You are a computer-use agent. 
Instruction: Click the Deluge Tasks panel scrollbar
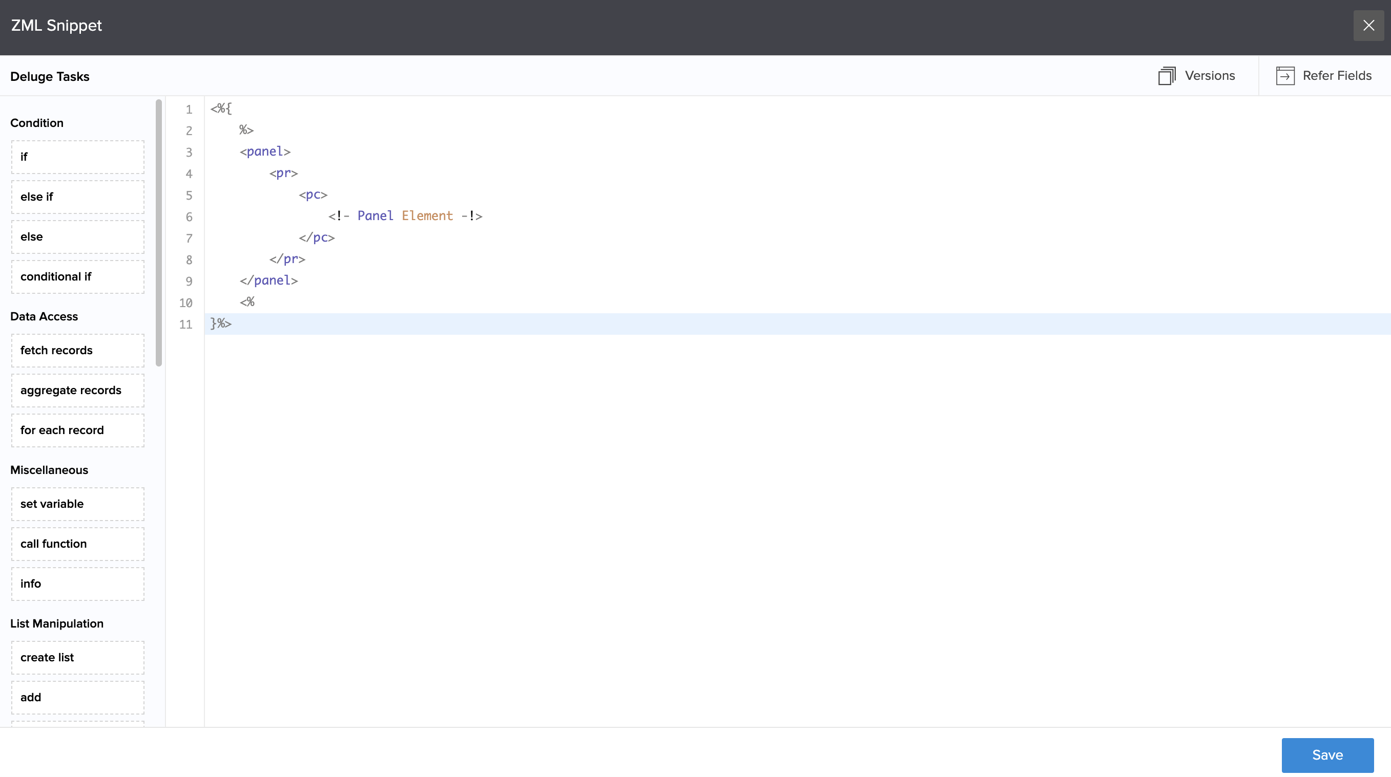click(159, 232)
